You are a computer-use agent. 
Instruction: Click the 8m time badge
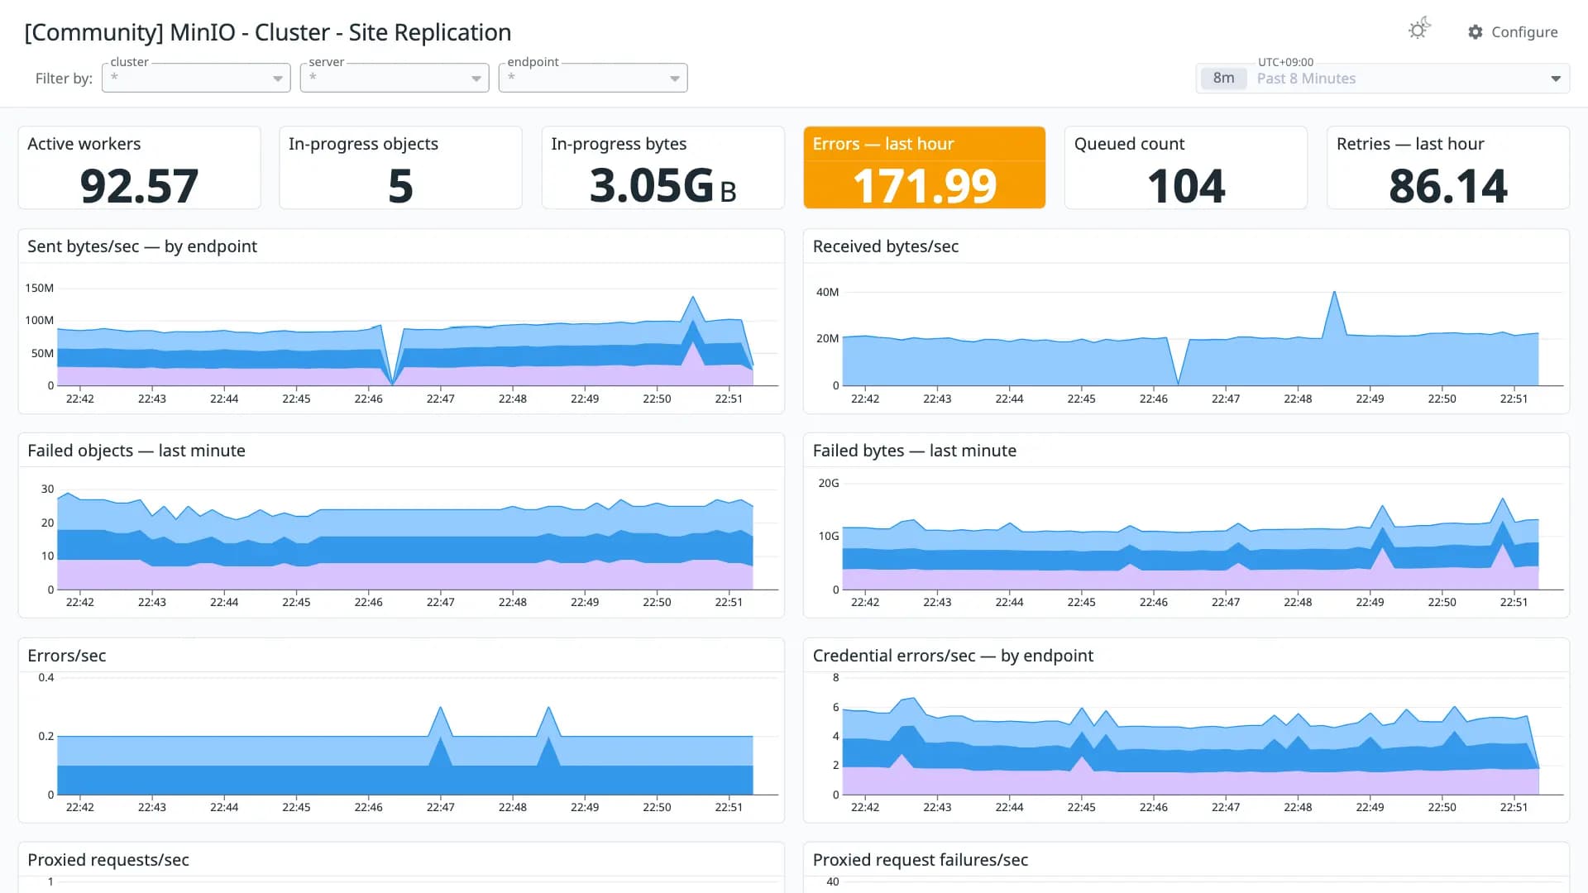coord(1223,79)
